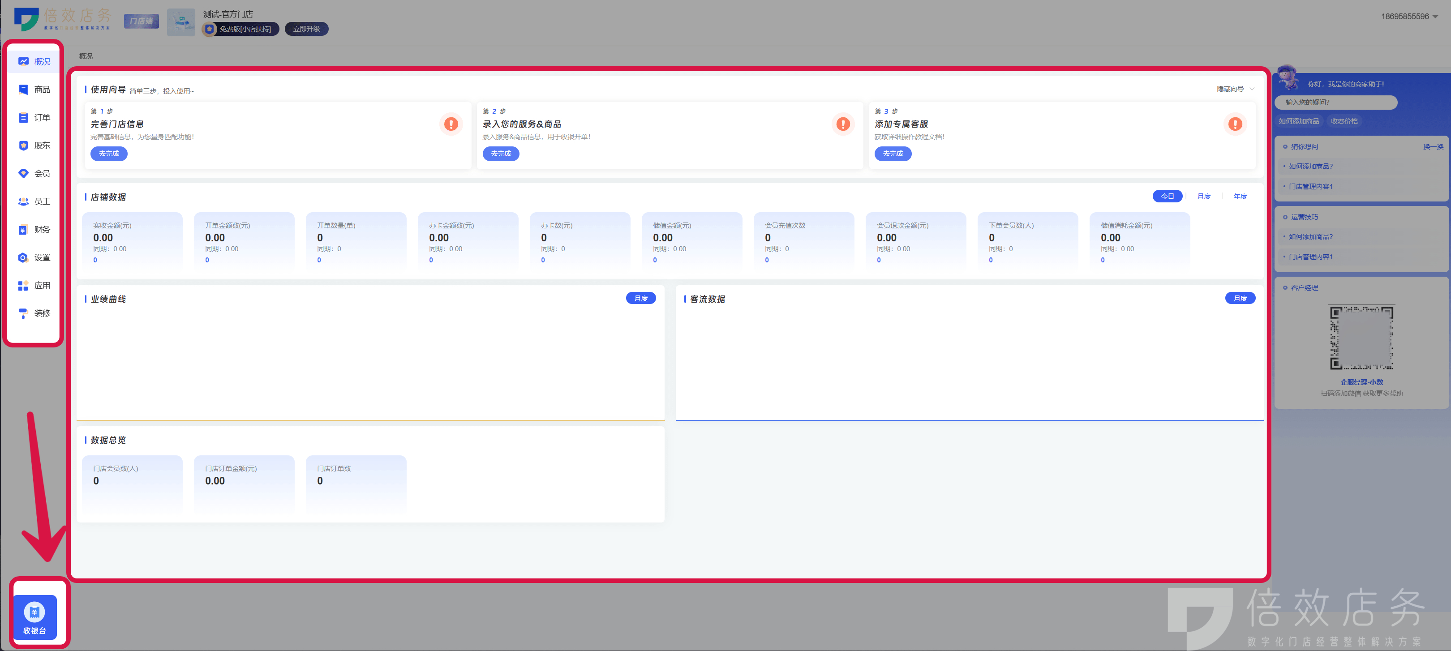This screenshot has width=1451, height=651.
Task: Switch store data to 年度
Action: coord(1240,196)
